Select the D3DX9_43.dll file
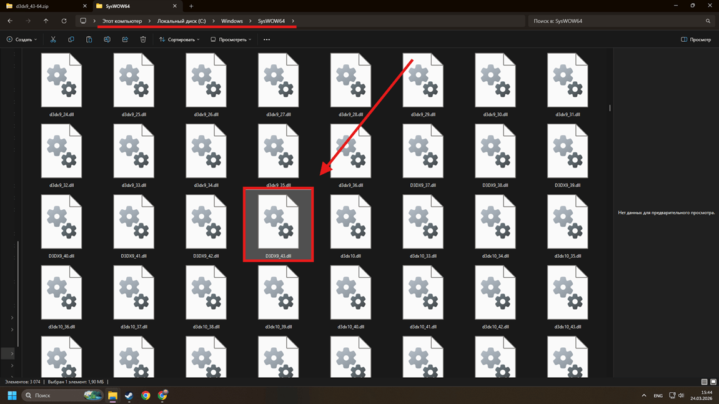719x404 pixels. [278, 225]
